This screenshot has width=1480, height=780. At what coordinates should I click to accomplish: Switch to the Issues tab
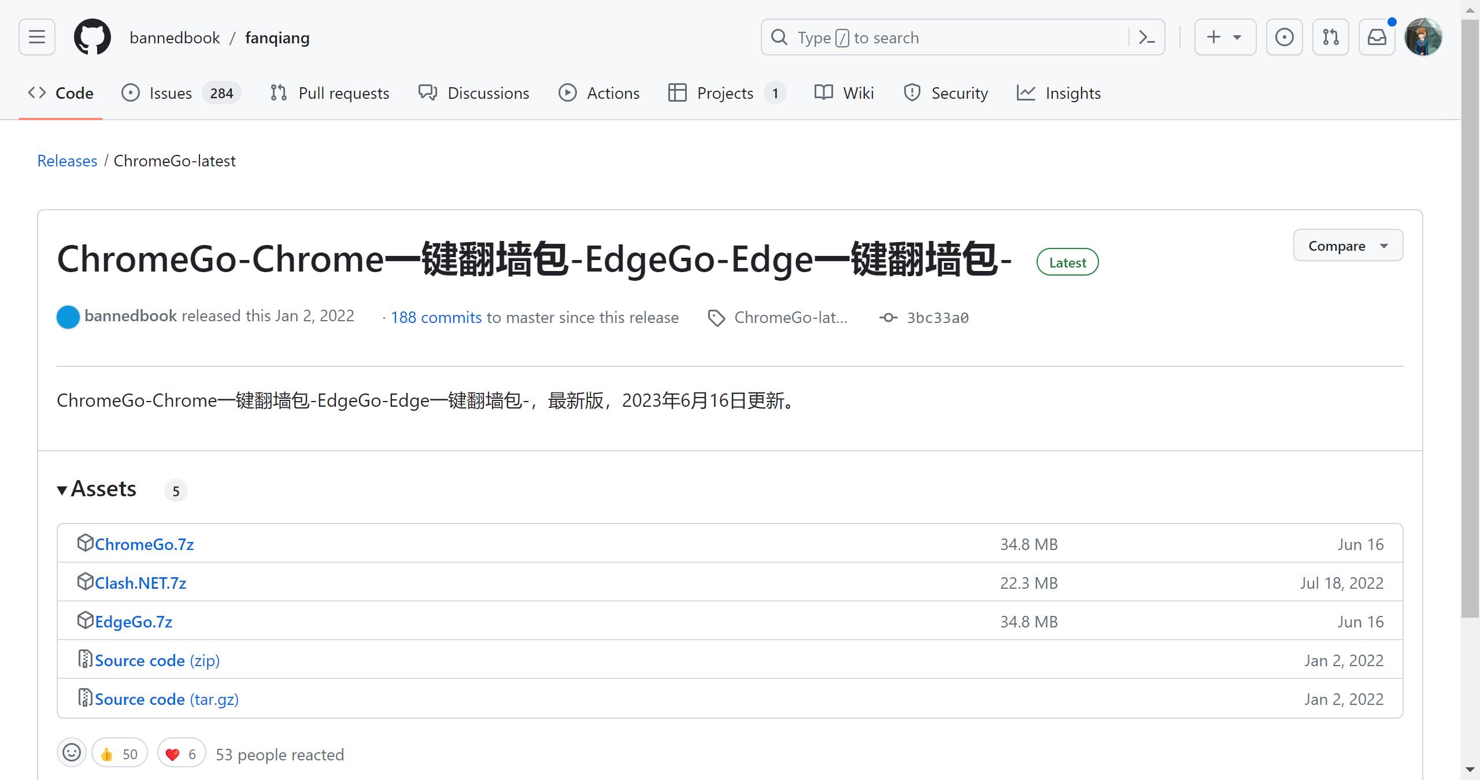click(x=170, y=93)
